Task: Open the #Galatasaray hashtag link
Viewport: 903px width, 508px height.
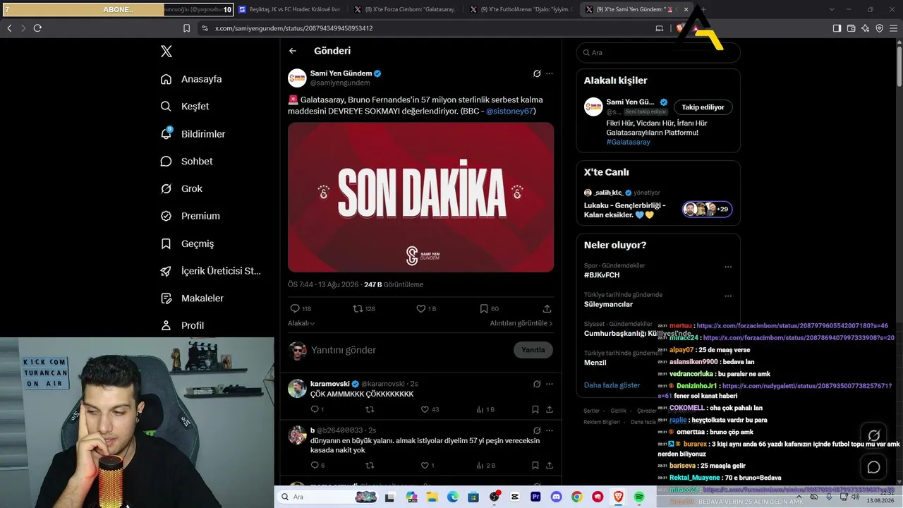Action: point(628,142)
